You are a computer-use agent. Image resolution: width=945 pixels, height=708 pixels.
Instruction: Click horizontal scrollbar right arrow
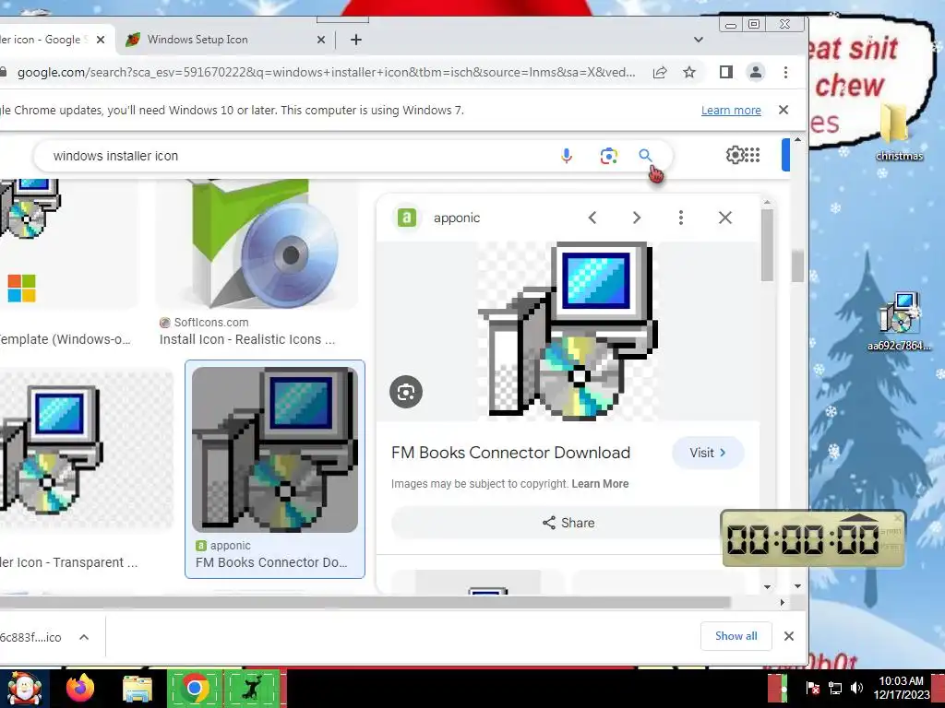[783, 602]
